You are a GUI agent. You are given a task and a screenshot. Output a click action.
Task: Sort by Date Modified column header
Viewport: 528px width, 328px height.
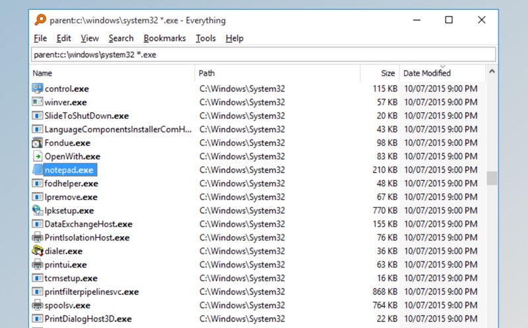427,73
